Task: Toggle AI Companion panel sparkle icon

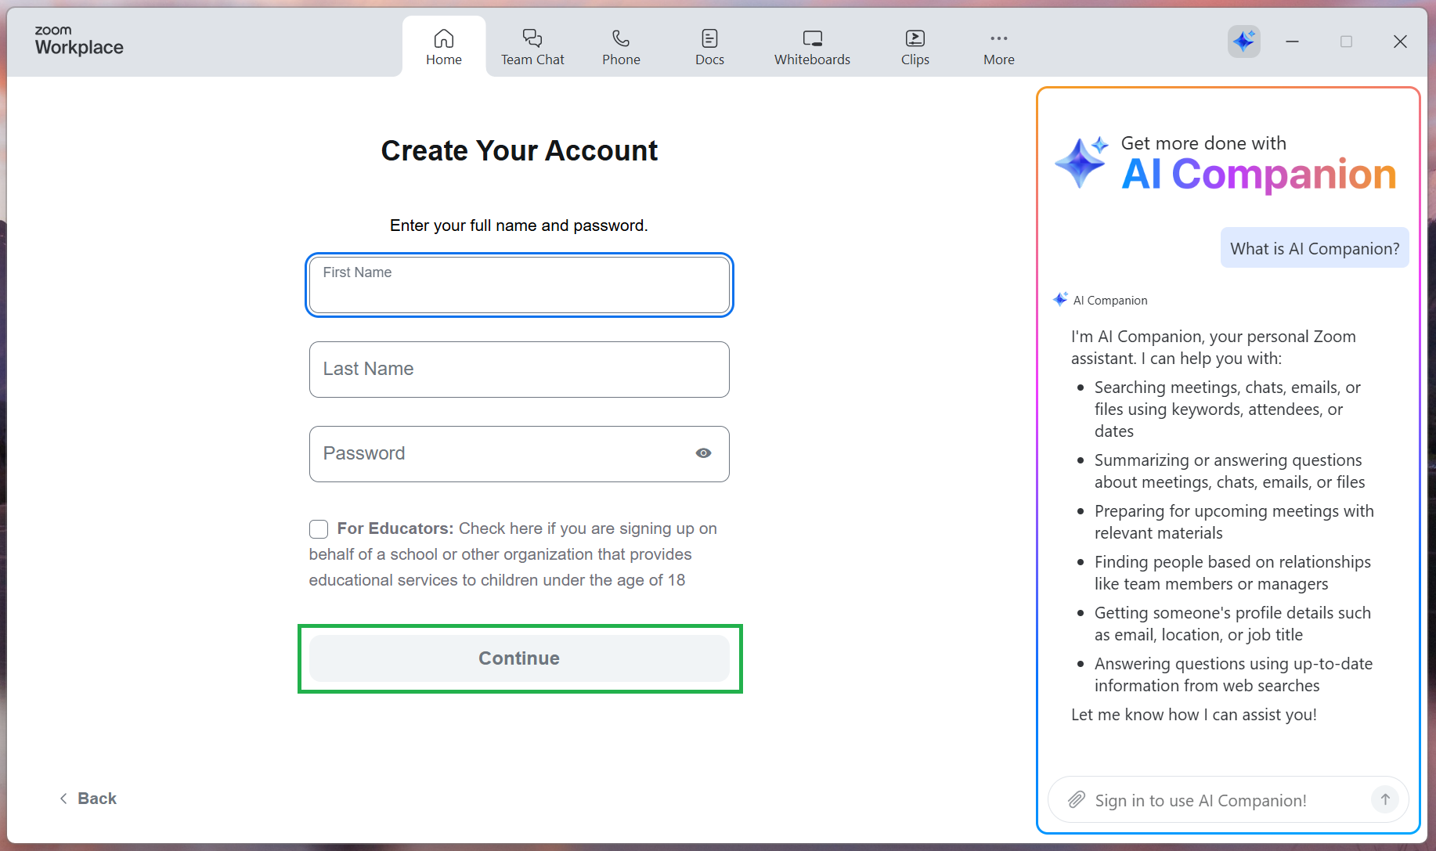Action: click(x=1243, y=41)
